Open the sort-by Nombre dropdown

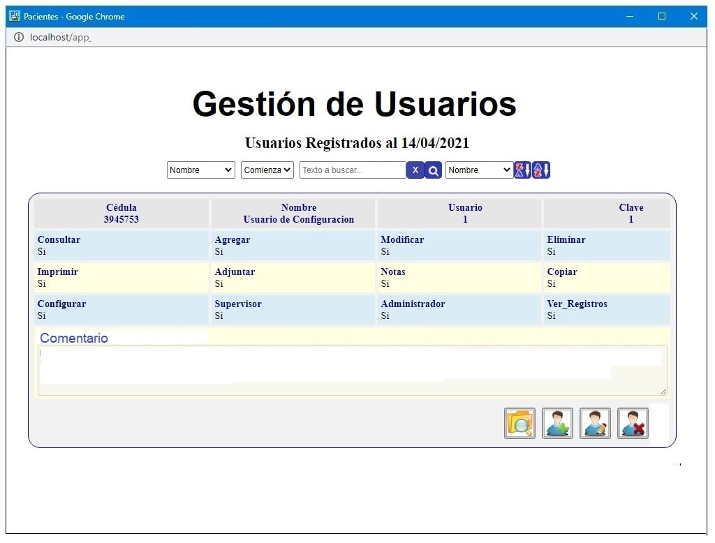coord(479,170)
